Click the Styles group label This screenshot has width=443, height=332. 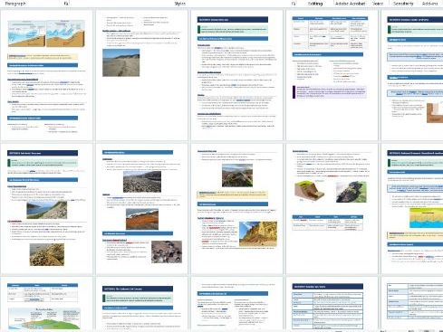(x=179, y=4)
